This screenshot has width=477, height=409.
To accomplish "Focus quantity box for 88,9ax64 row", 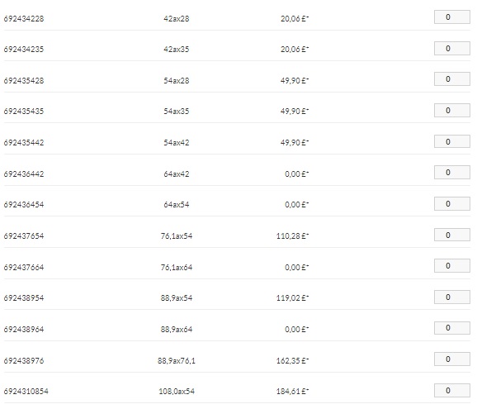I will pyautogui.click(x=452, y=328).
